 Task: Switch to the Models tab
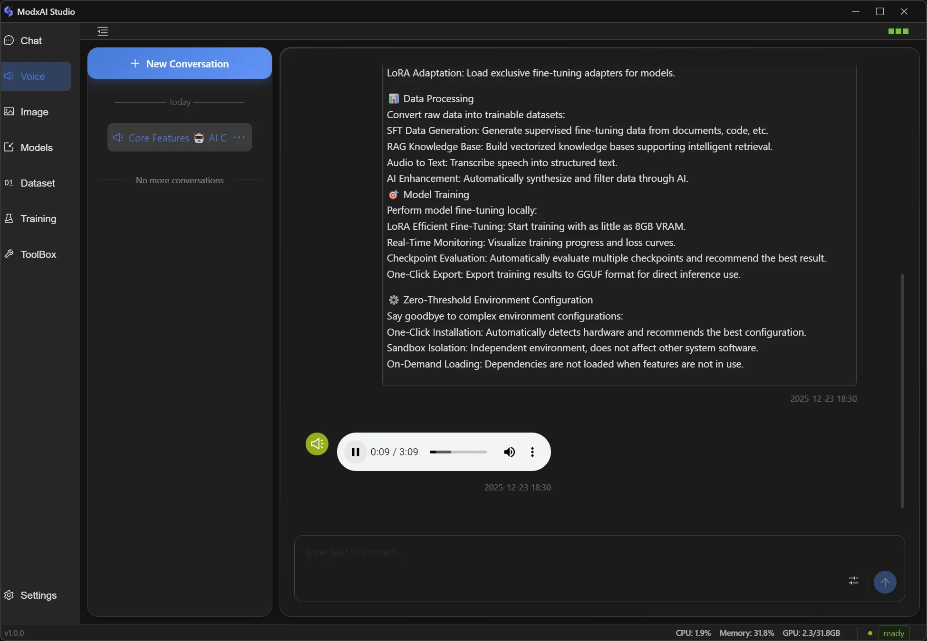point(36,148)
